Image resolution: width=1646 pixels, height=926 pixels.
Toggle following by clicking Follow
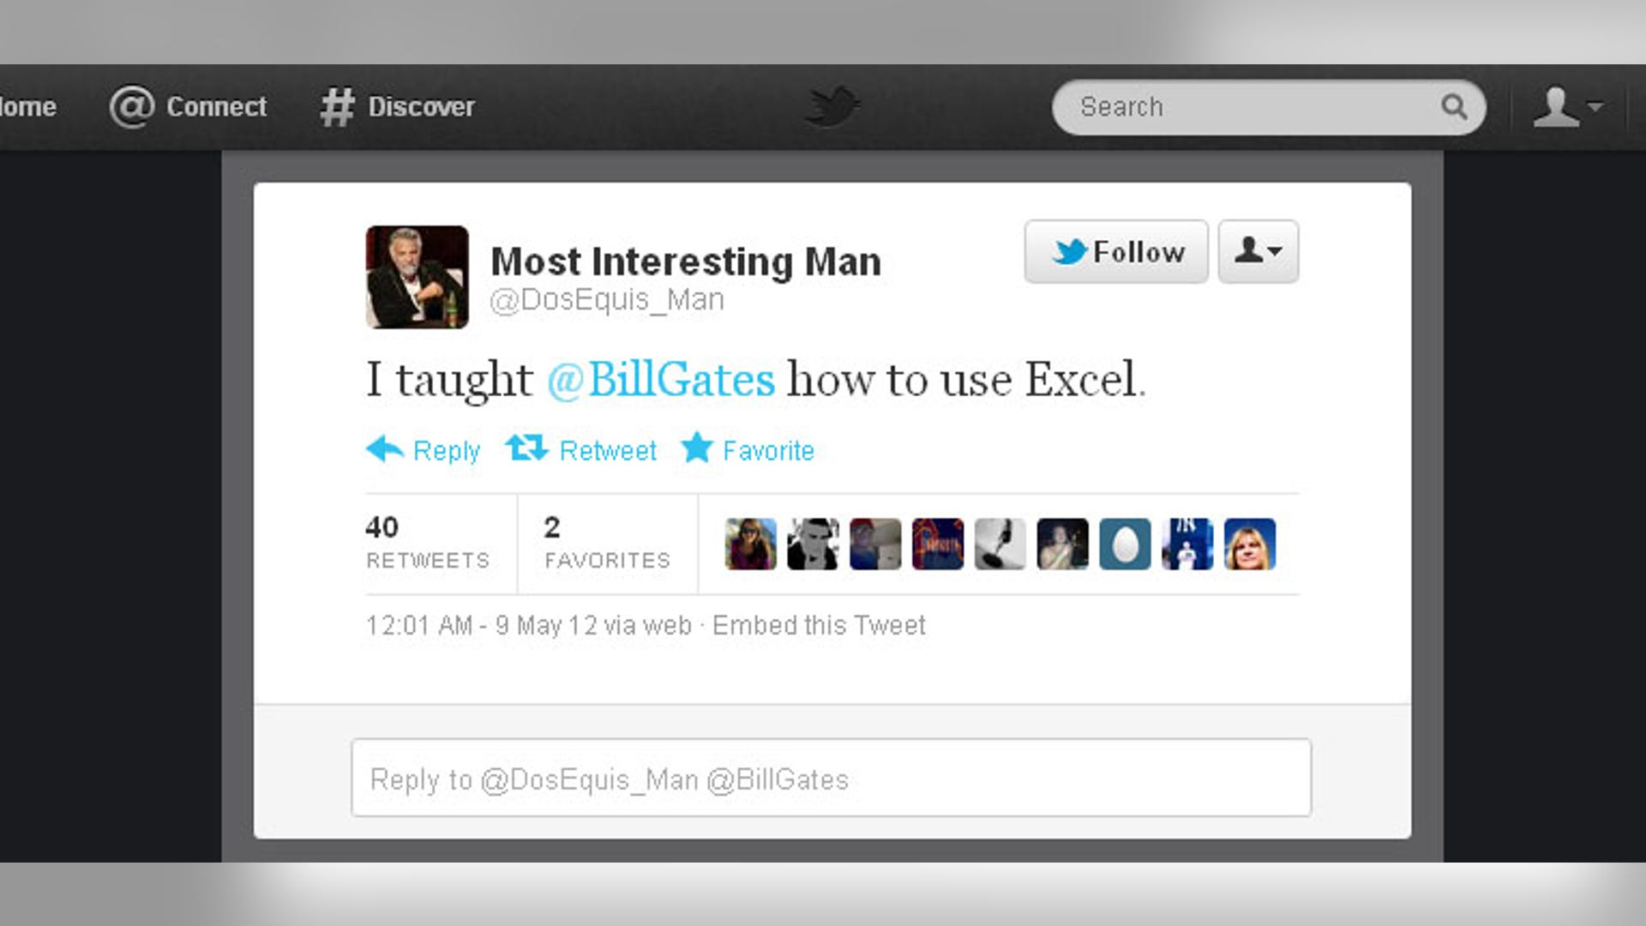tap(1116, 250)
